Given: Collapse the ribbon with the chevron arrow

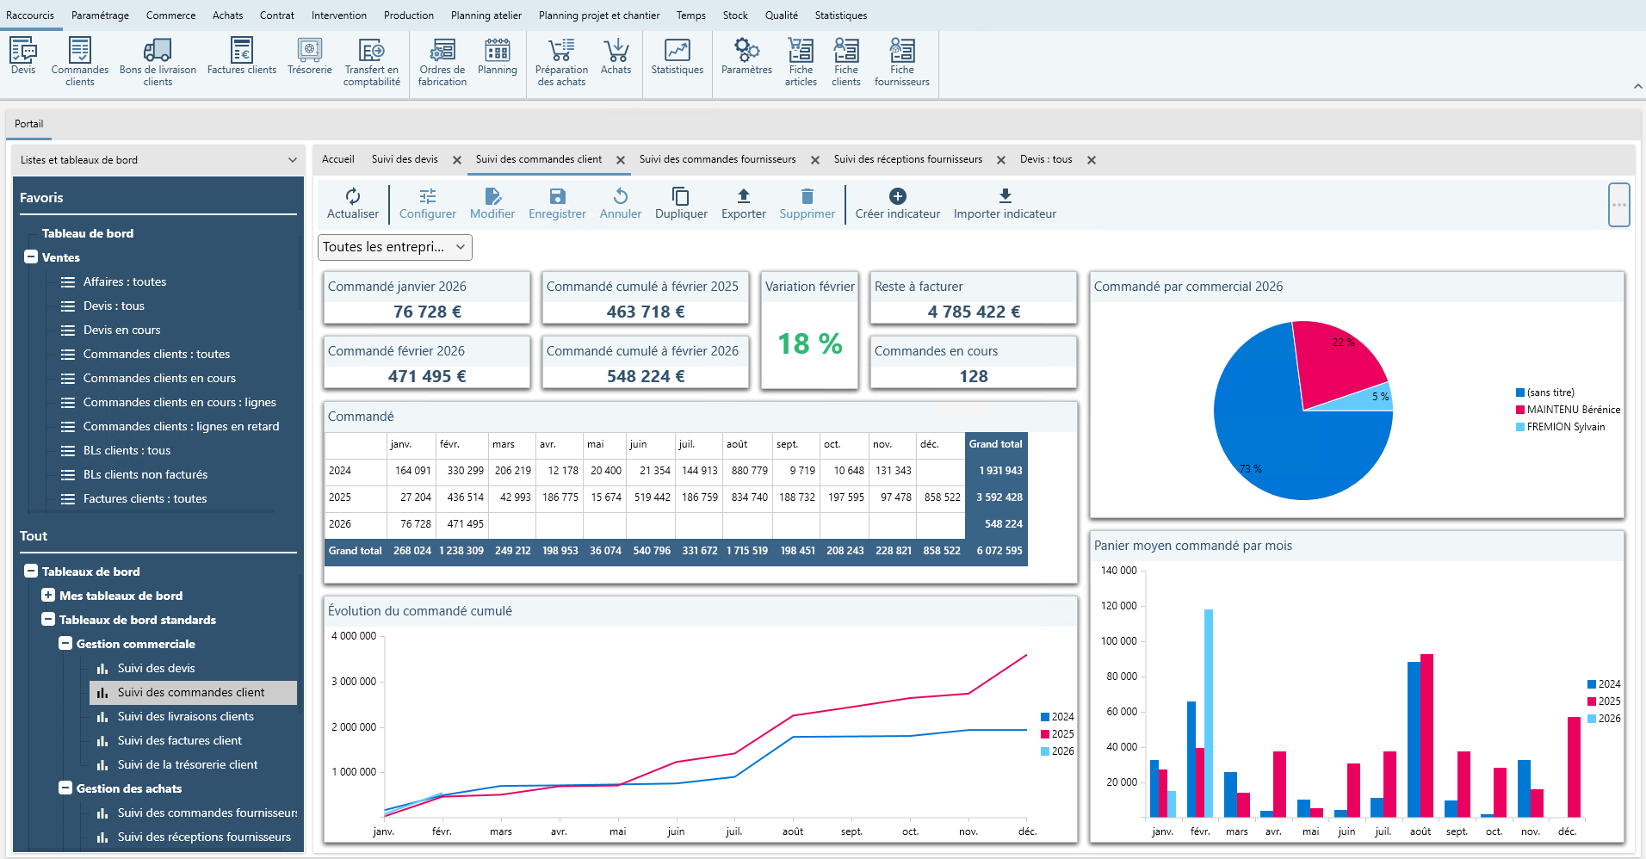Looking at the screenshot, I should [x=1637, y=86].
